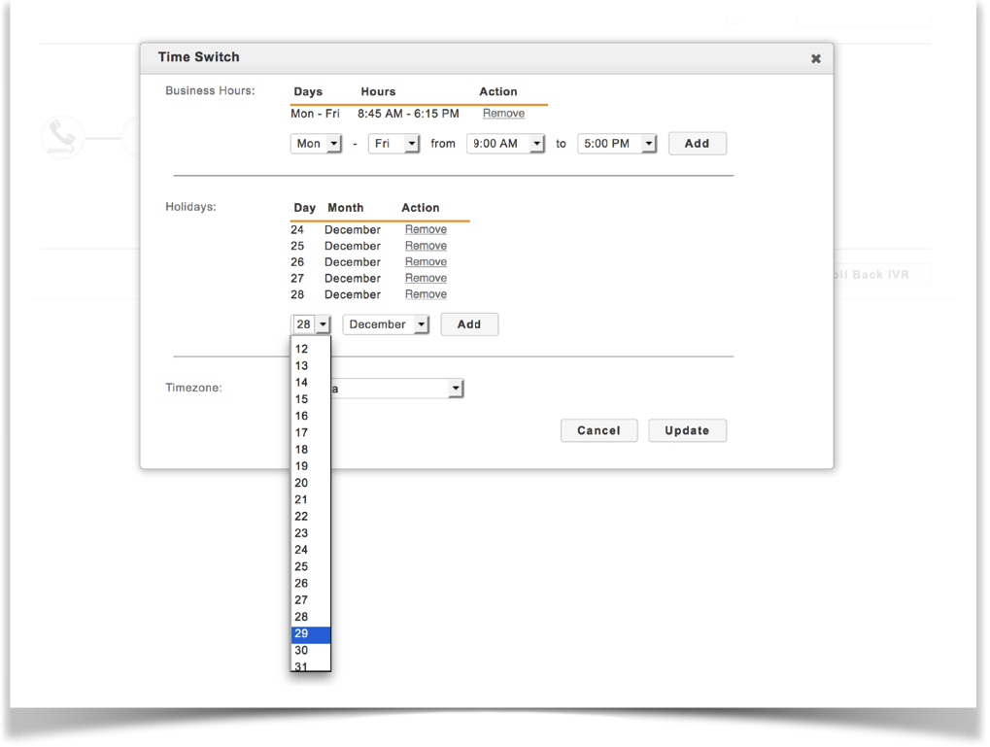Remove the 27 December holiday
Image resolution: width=990 pixels, height=747 pixels.
tap(426, 278)
